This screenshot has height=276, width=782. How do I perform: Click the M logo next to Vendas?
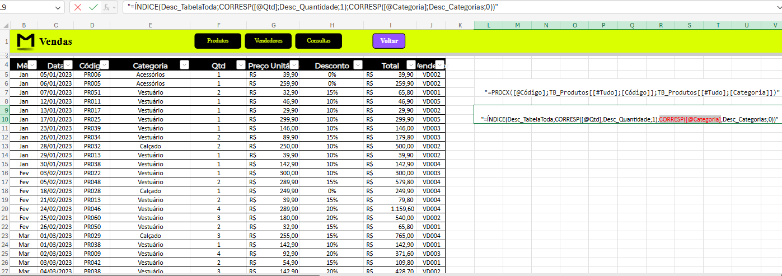click(26, 41)
